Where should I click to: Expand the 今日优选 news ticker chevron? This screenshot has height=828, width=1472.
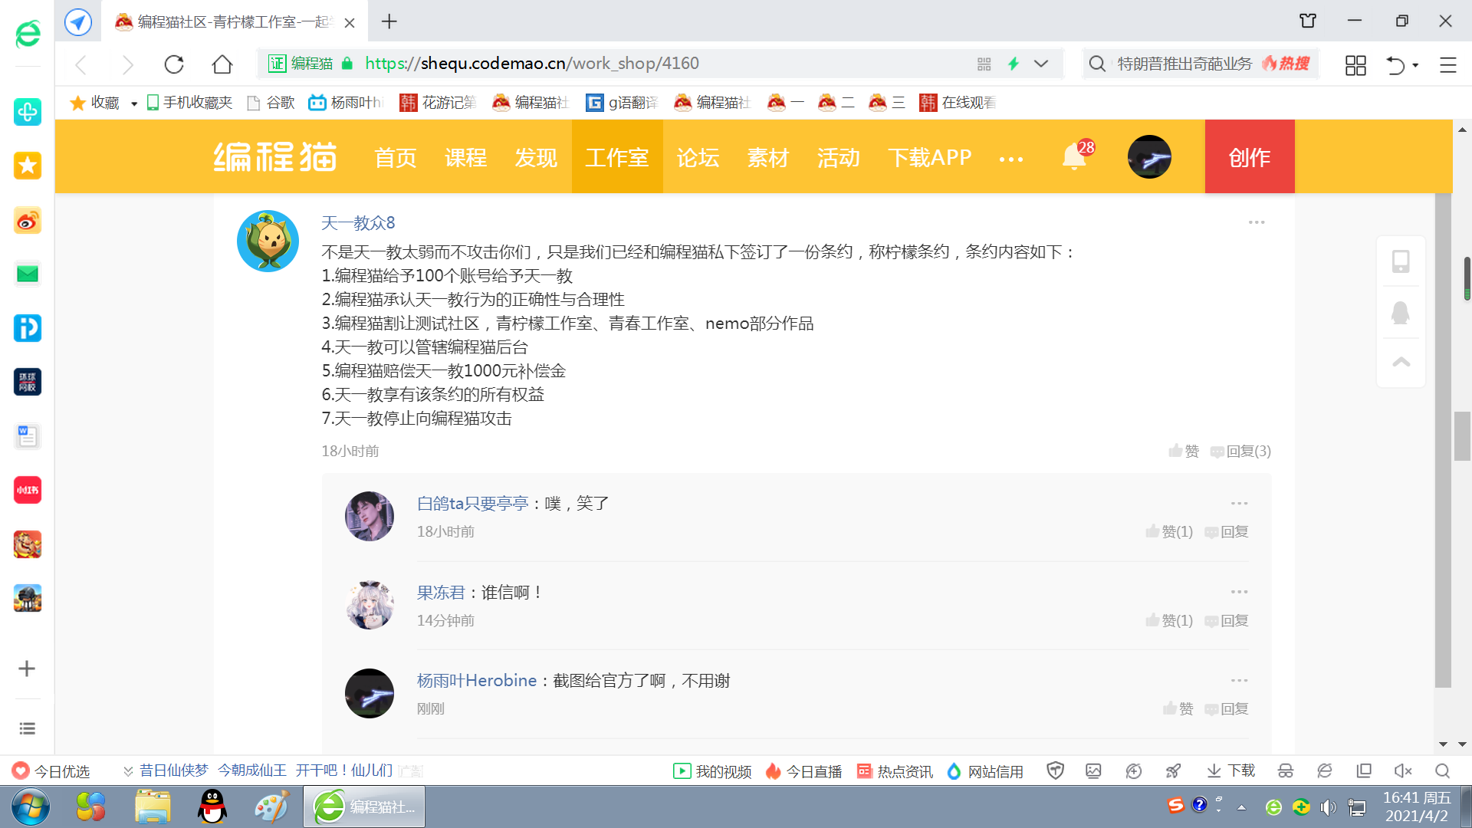pos(128,771)
